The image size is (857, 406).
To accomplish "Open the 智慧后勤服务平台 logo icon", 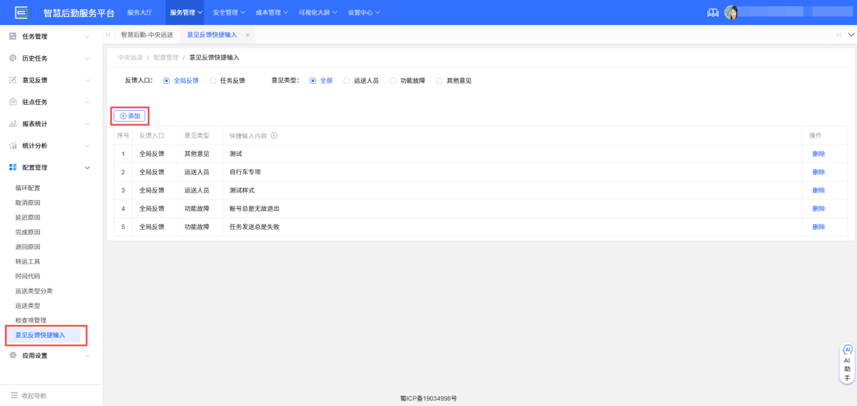I will pos(22,11).
